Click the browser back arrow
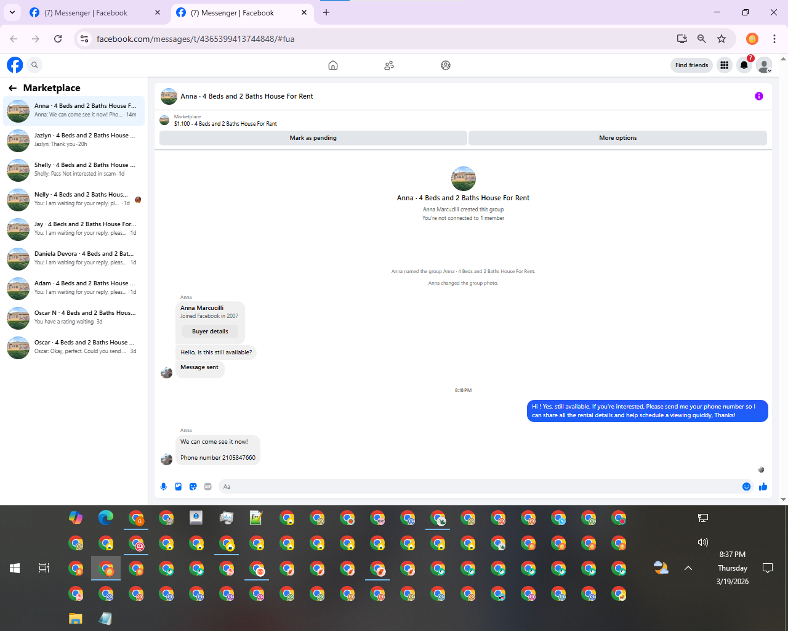 (x=14, y=39)
